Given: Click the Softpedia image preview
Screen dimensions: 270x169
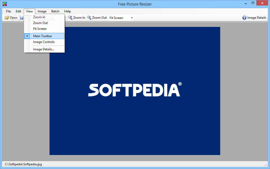Looking at the screenshot, I should [135, 91].
